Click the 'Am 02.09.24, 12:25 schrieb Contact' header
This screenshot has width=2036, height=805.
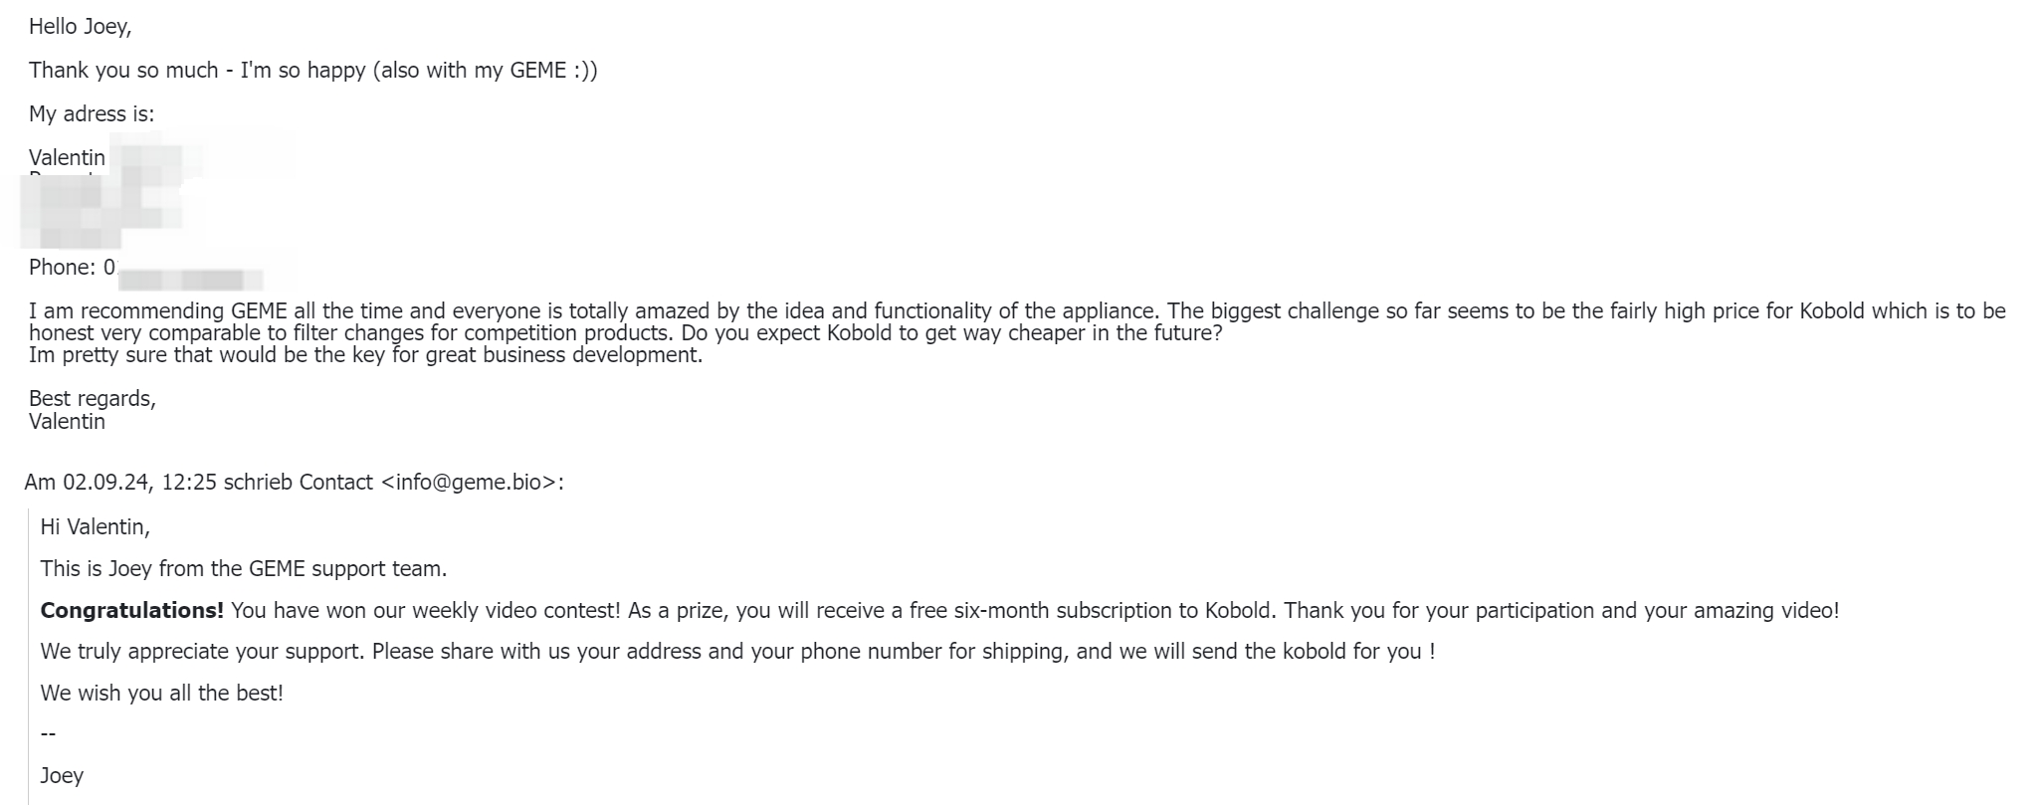[198, 483]
